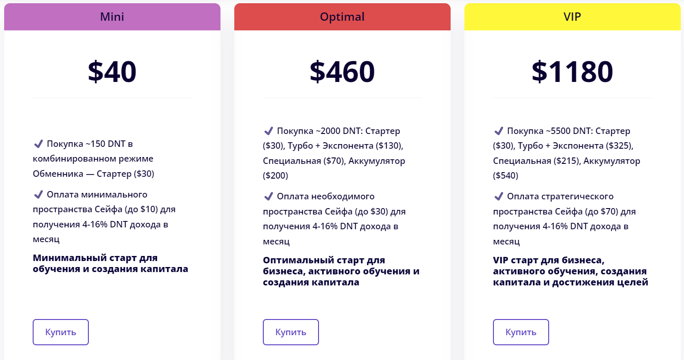The width and height of the screenshot is (684, 360).
Task: Click the text Специальная ($215), Аккумулятор in VIP
Action: tap(567, 161)
